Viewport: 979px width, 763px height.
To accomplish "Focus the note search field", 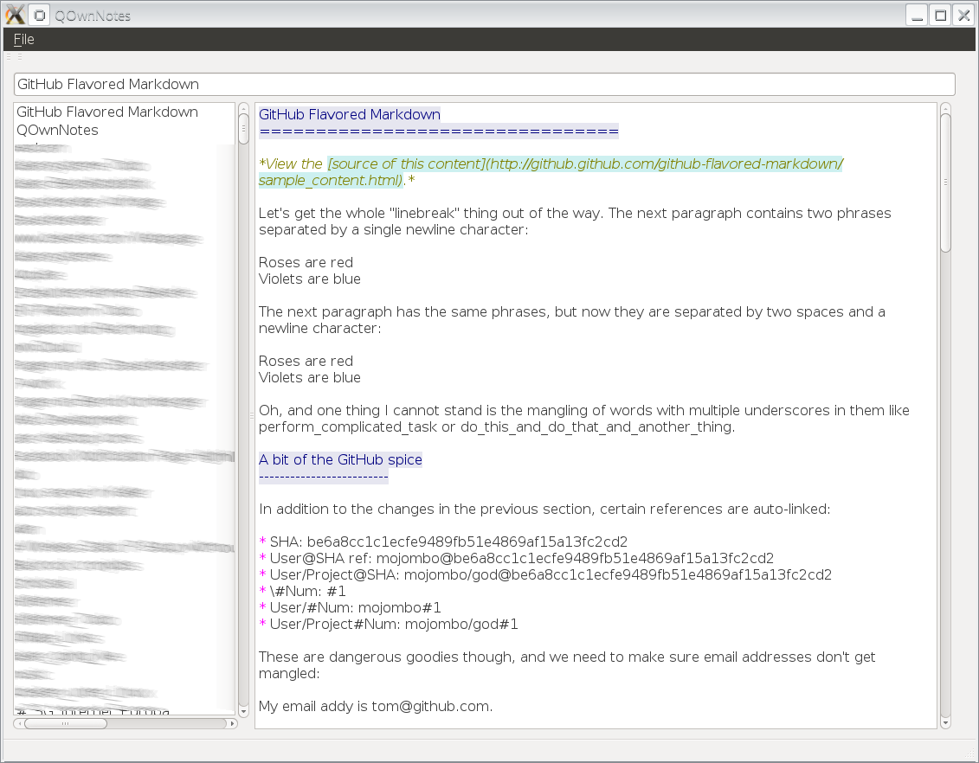I will click(485, 84).
